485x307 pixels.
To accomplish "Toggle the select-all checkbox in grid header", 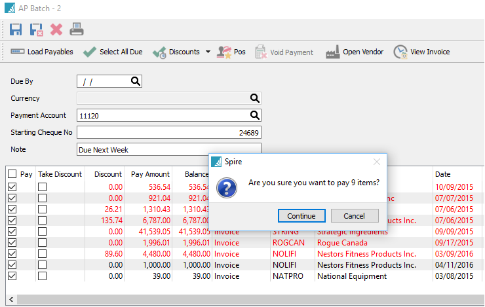I will (12, 174).
